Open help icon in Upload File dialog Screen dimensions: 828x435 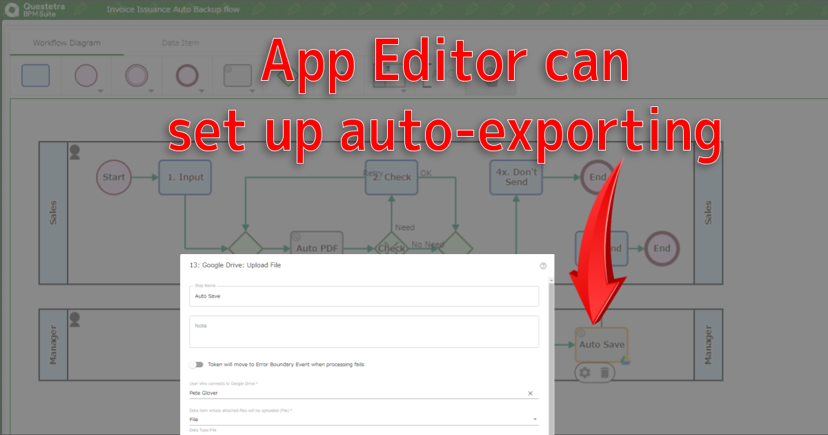click(x=543, y=265)
